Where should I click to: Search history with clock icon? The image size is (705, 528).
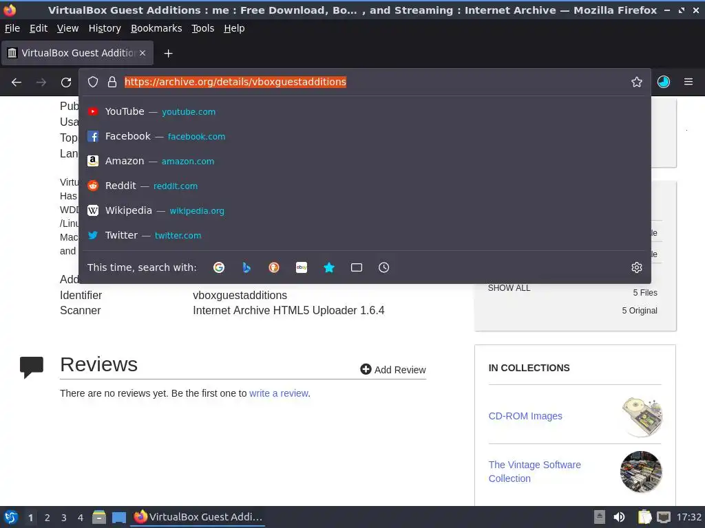coord(384,267)
